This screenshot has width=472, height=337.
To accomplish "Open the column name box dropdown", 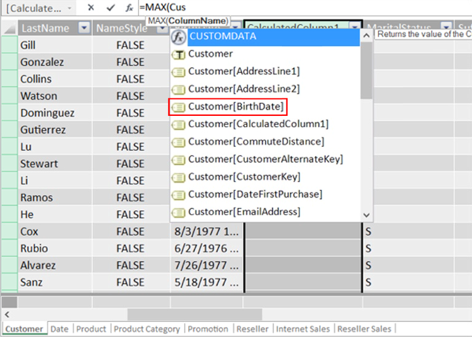I will pos(69,8).
